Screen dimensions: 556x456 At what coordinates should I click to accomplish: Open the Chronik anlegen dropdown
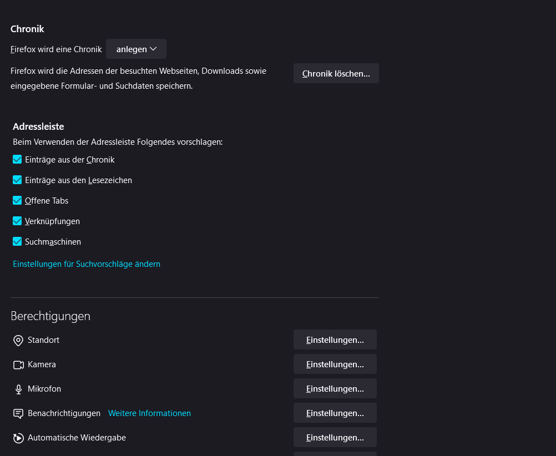tap(136, 49)
